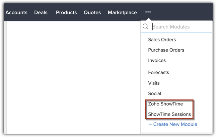Switch to the Accounts tab
Viewport: 216px width, 137px height.
pos(16,12)
